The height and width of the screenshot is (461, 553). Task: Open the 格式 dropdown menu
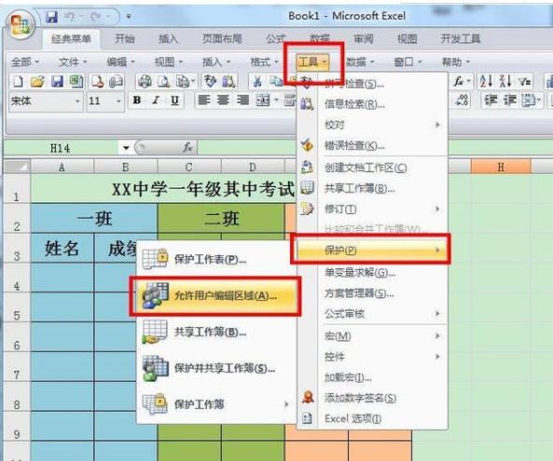[x=264, y=62]
